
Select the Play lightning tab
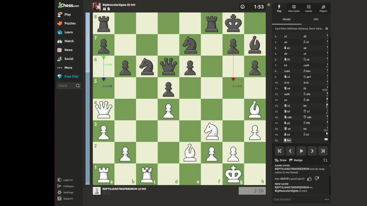[x=279, y=9]
